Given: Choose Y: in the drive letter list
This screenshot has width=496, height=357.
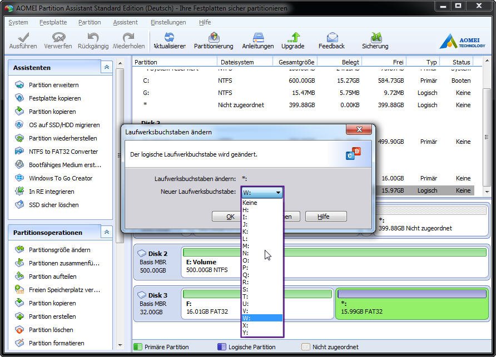Looking at the screenshot, I should [x=262, y=333].
